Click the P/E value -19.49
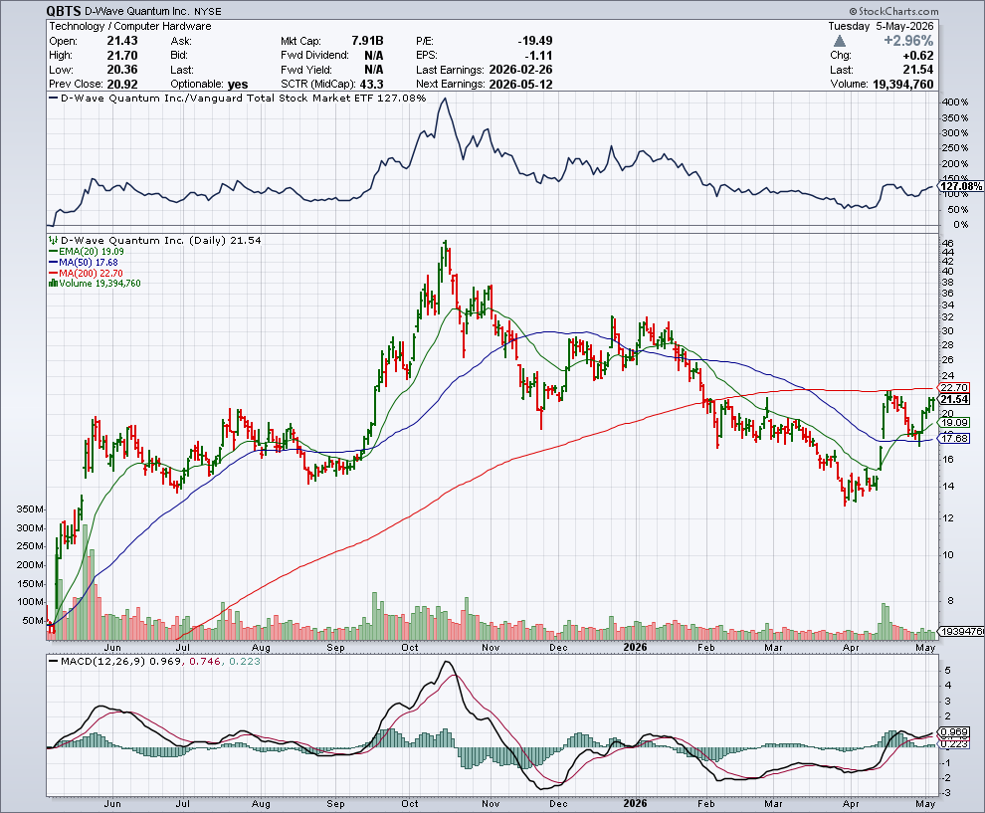The image size is (985, 813). (x=535, y=41)
